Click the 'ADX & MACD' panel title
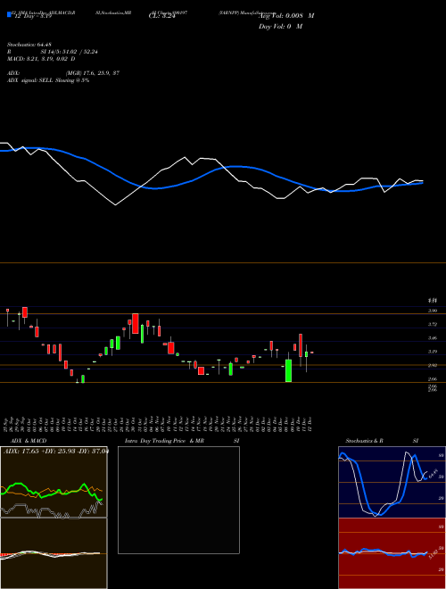The width and height of the screenshot is (446, 589). coord(29,441)
